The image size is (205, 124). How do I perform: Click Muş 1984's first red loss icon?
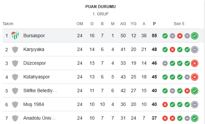165,105
